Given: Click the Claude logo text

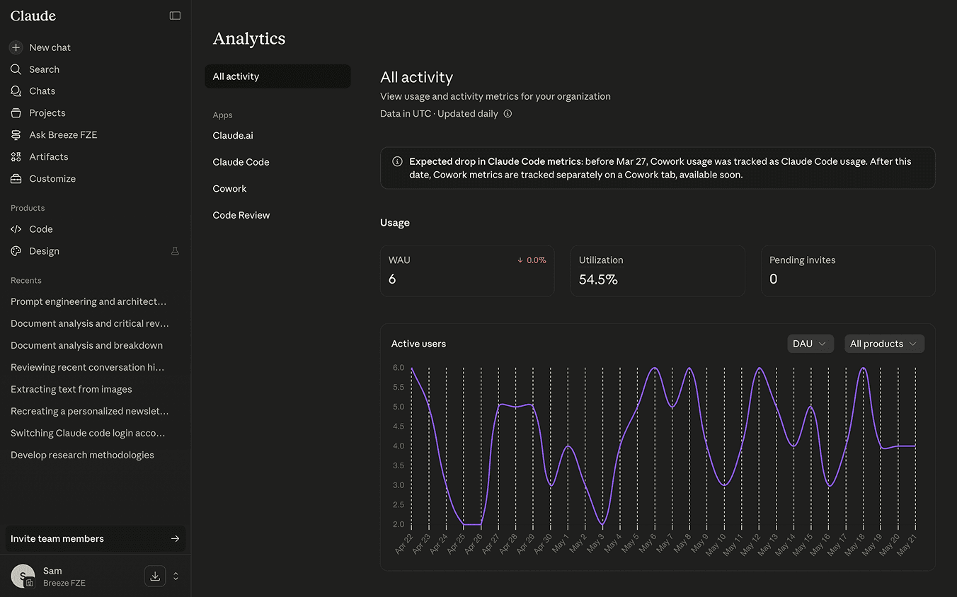Looking at the screenshot, I should 33,16.
